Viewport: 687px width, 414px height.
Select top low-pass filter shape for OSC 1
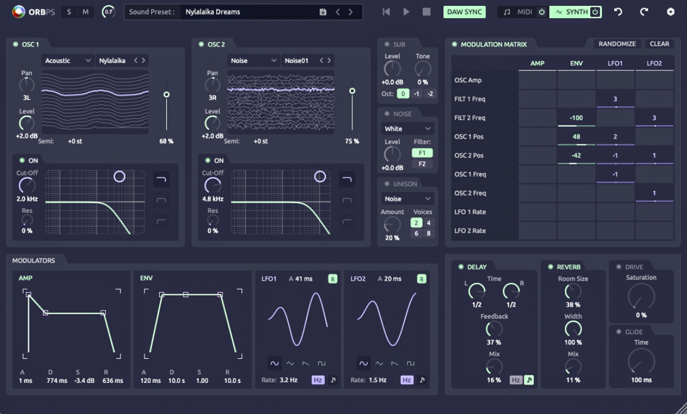[x=161, y=179]
